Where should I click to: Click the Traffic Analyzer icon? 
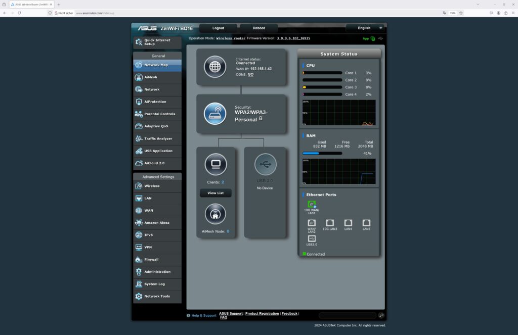(139, 138)
